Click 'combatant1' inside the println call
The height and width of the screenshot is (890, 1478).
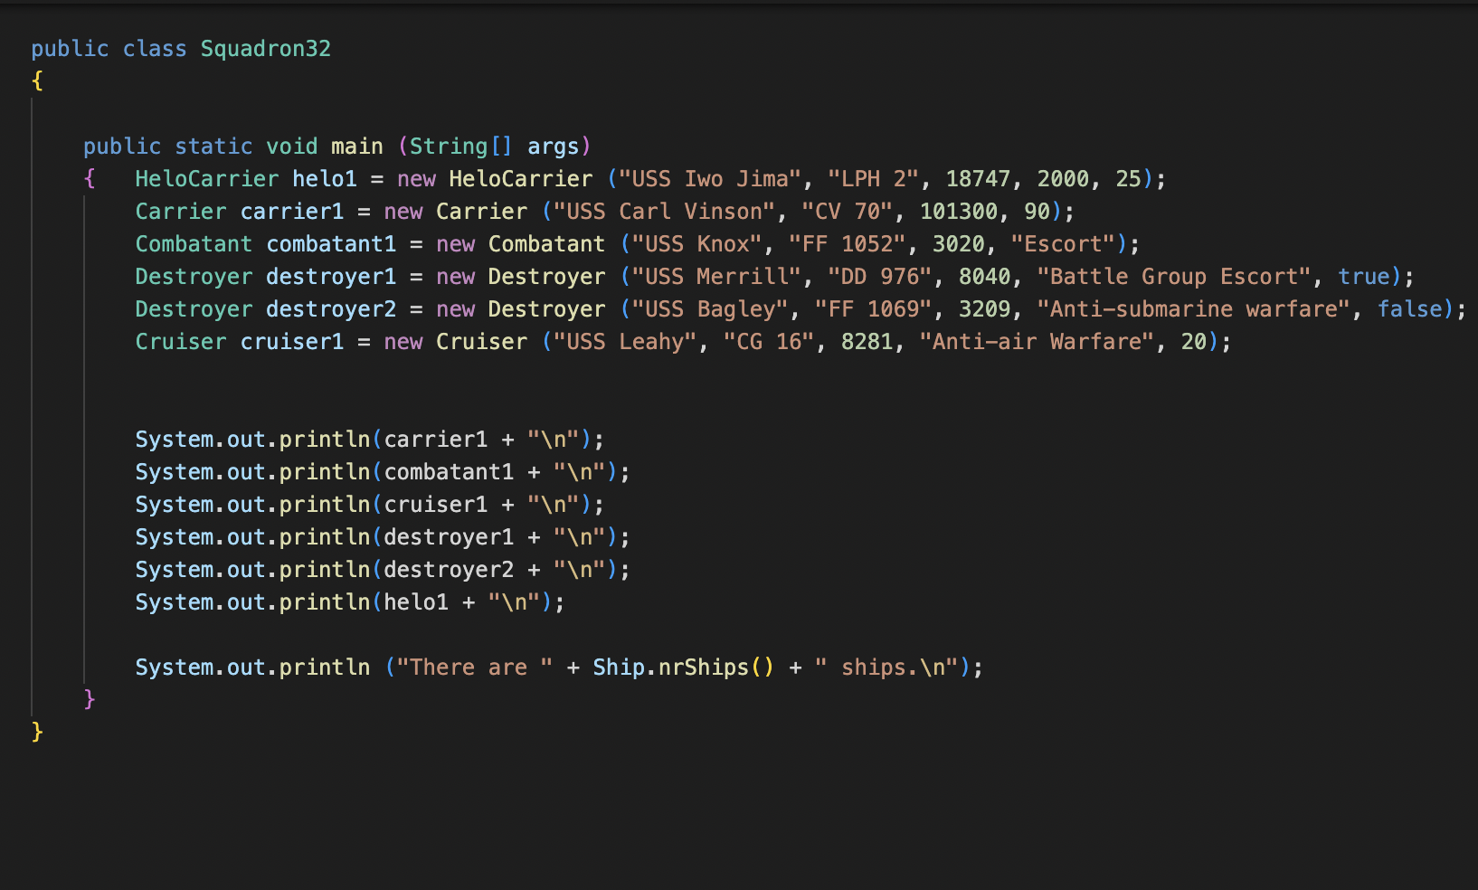click(449, 472)
